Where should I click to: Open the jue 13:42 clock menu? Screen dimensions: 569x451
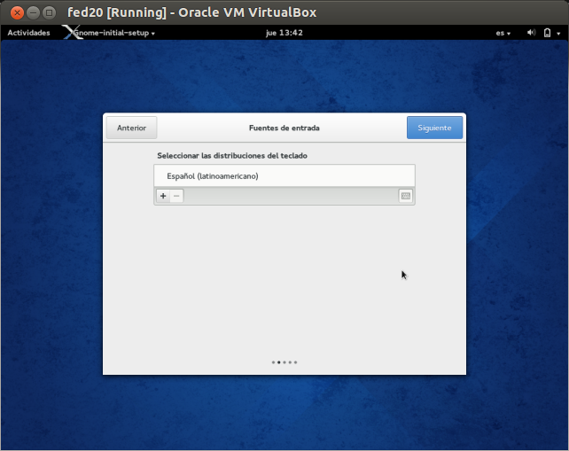pyautogui.click(x=284, y=33)
